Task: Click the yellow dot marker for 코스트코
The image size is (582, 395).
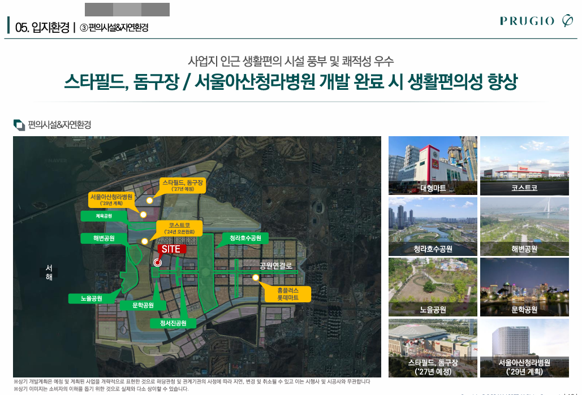Action: coord(145,241)
